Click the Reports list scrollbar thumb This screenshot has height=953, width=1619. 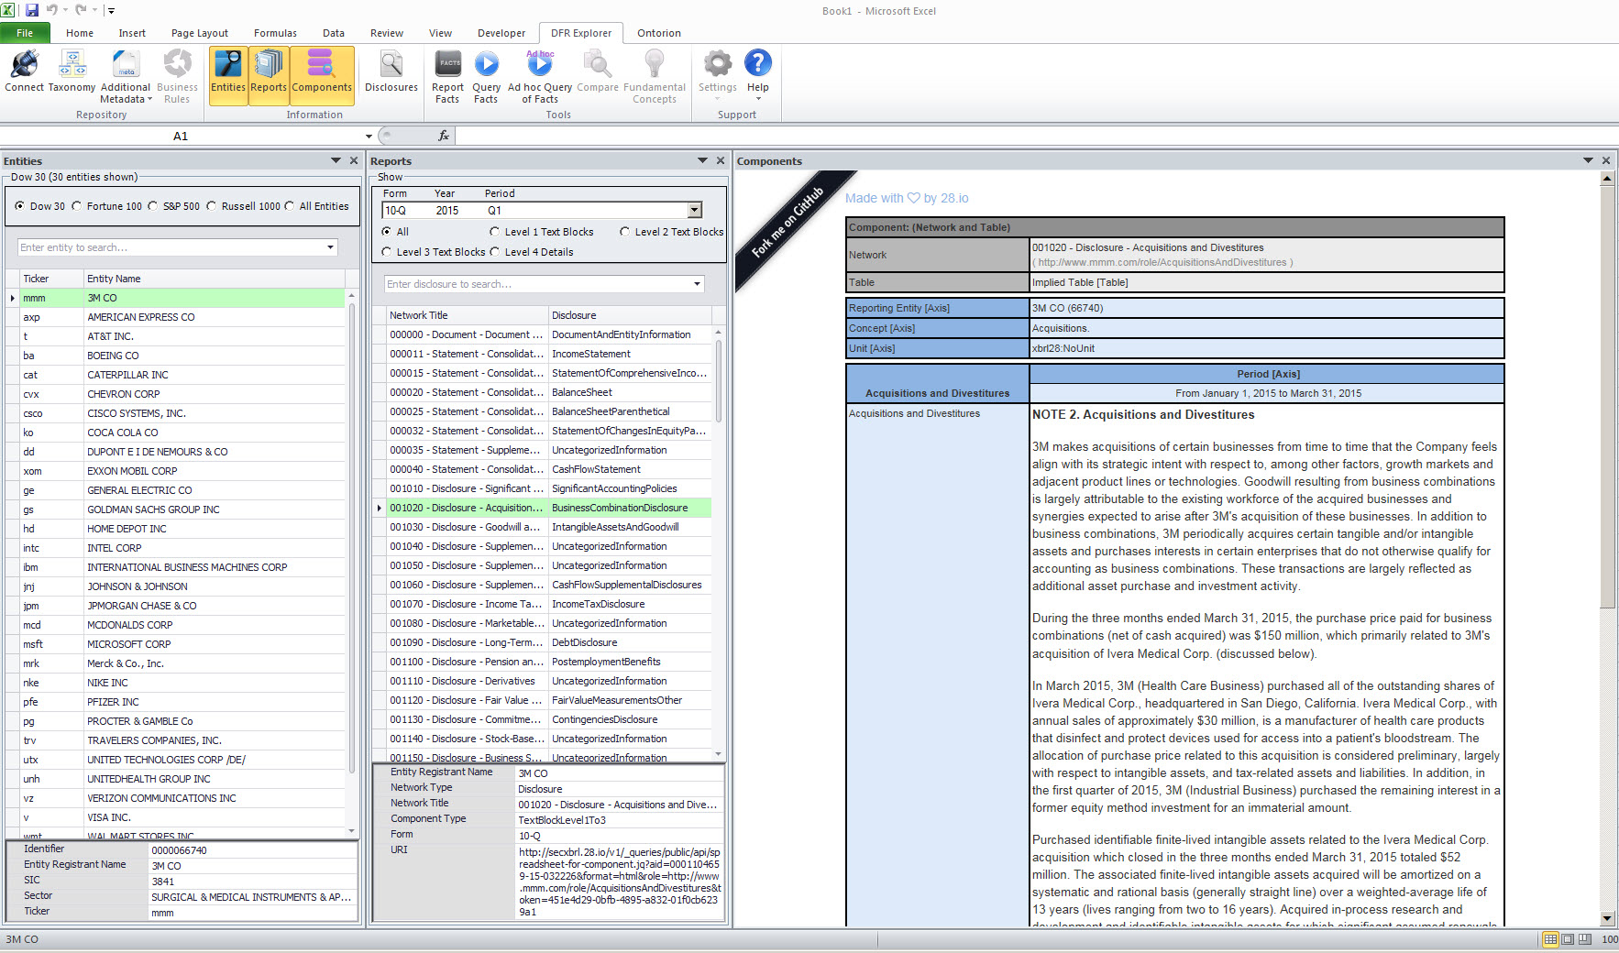tap(719, 380)
